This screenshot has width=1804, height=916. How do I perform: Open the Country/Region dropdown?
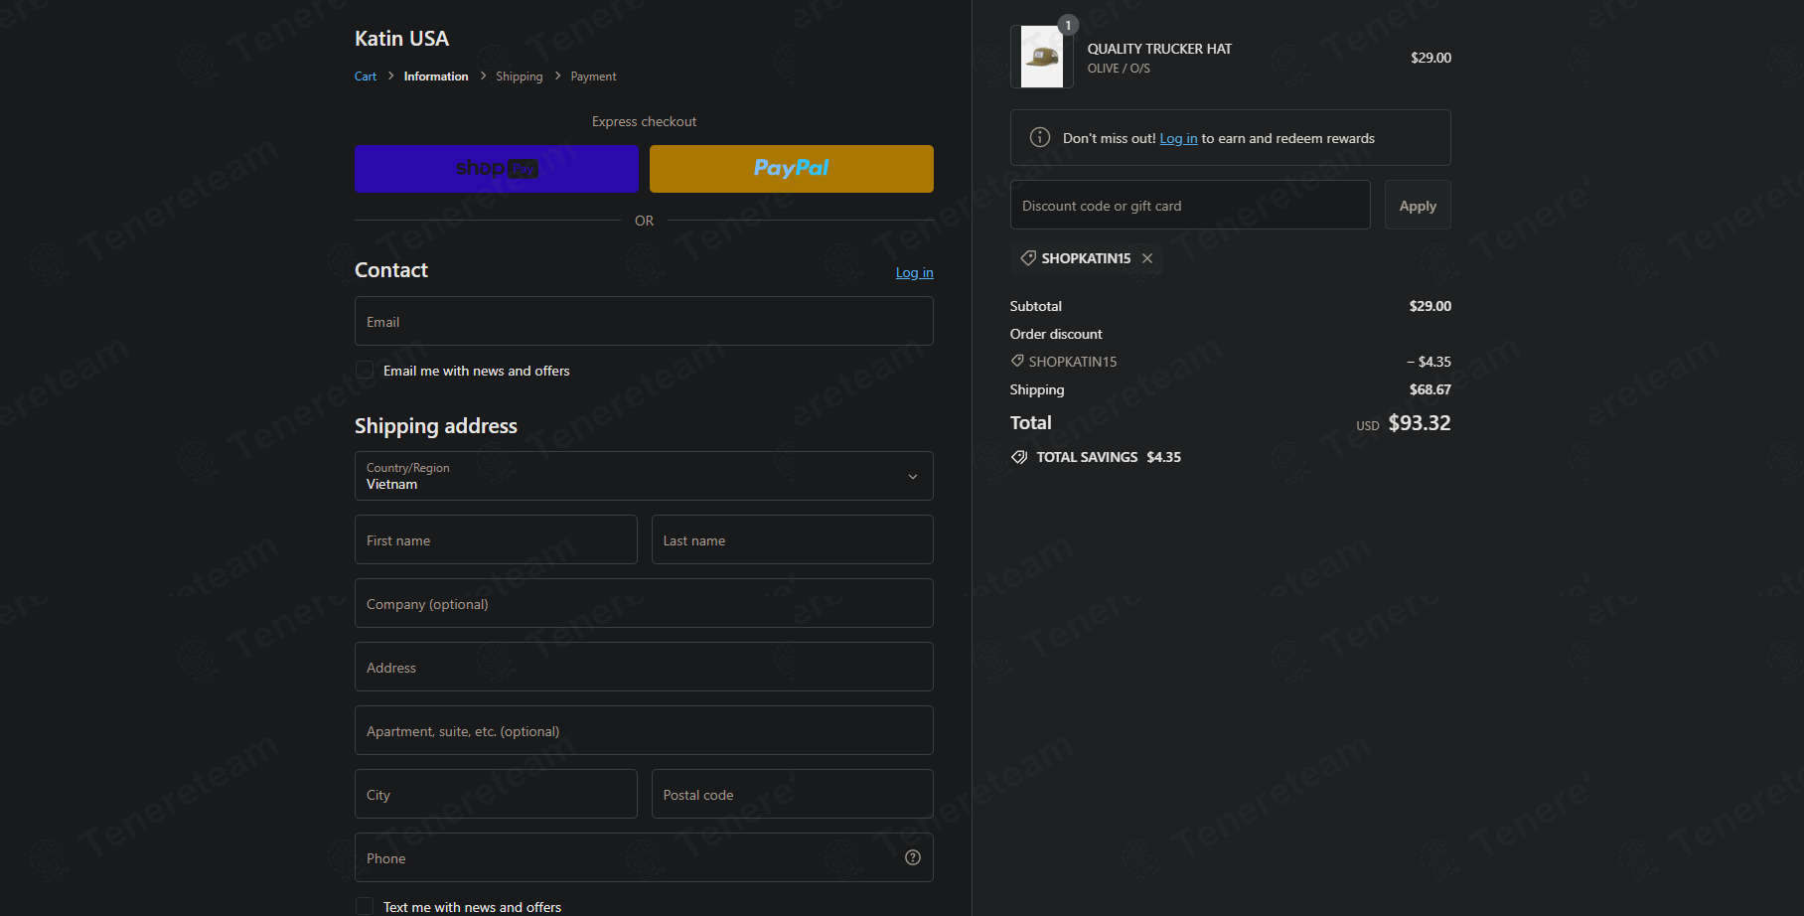(x=644, y=476)
